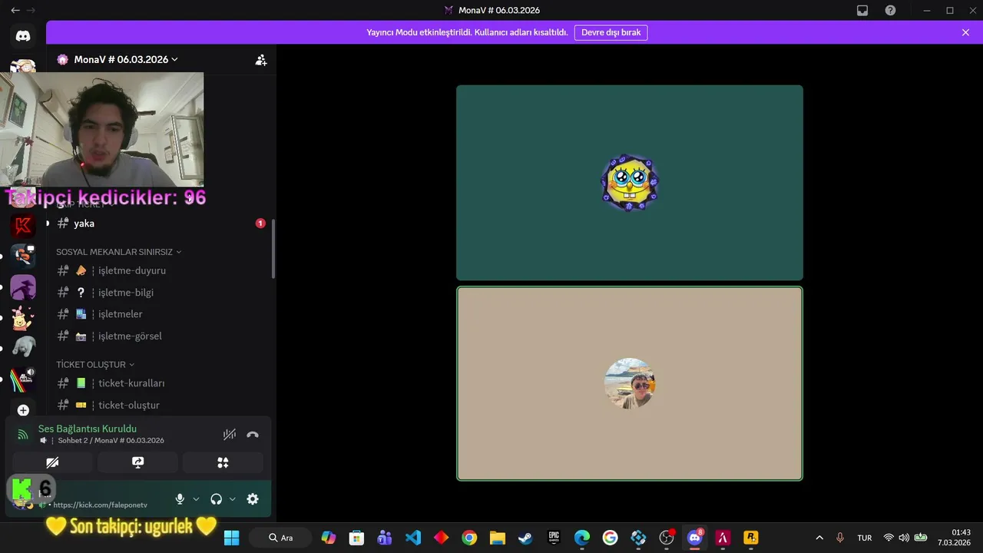Open Copilot from the taskbar

329,538
